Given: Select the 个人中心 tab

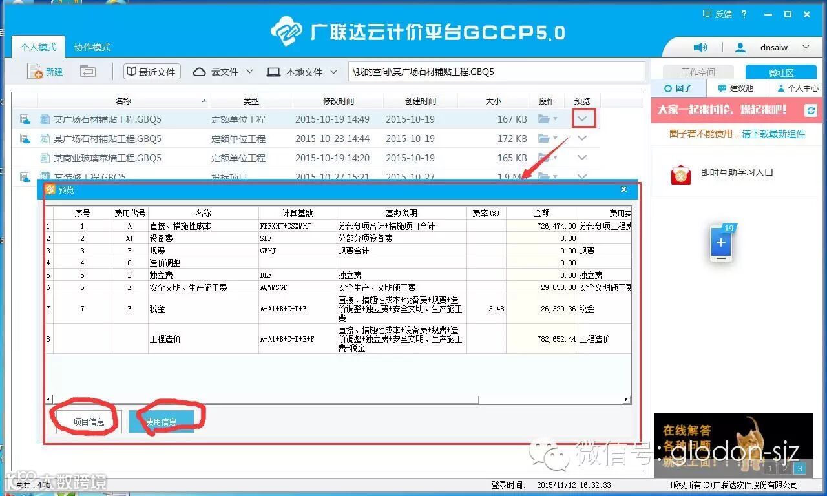Looking at the screenshot, I should coord(798,88).
